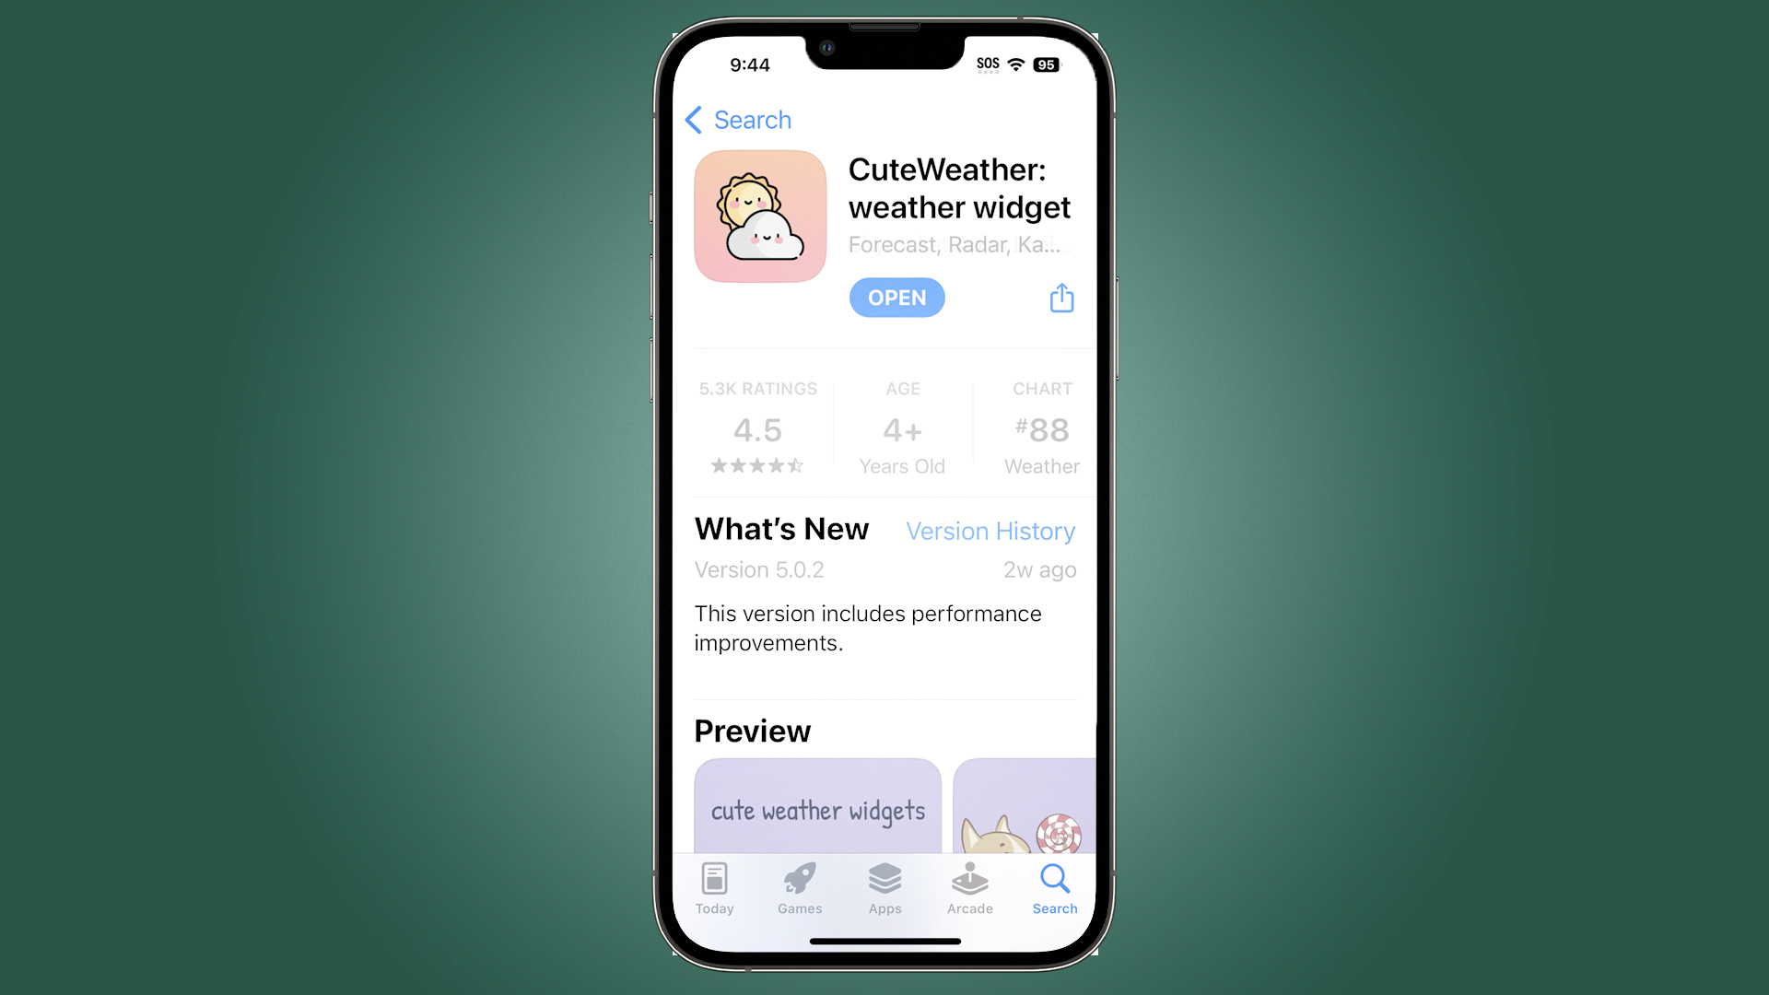Tap the Share icon for CuteWeather
Image resolution: width=1769 pixels, height=995 pixels.
1059,298
